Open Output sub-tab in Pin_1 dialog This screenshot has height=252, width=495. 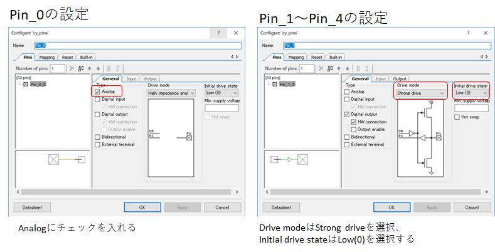click(x=400, y=78)
